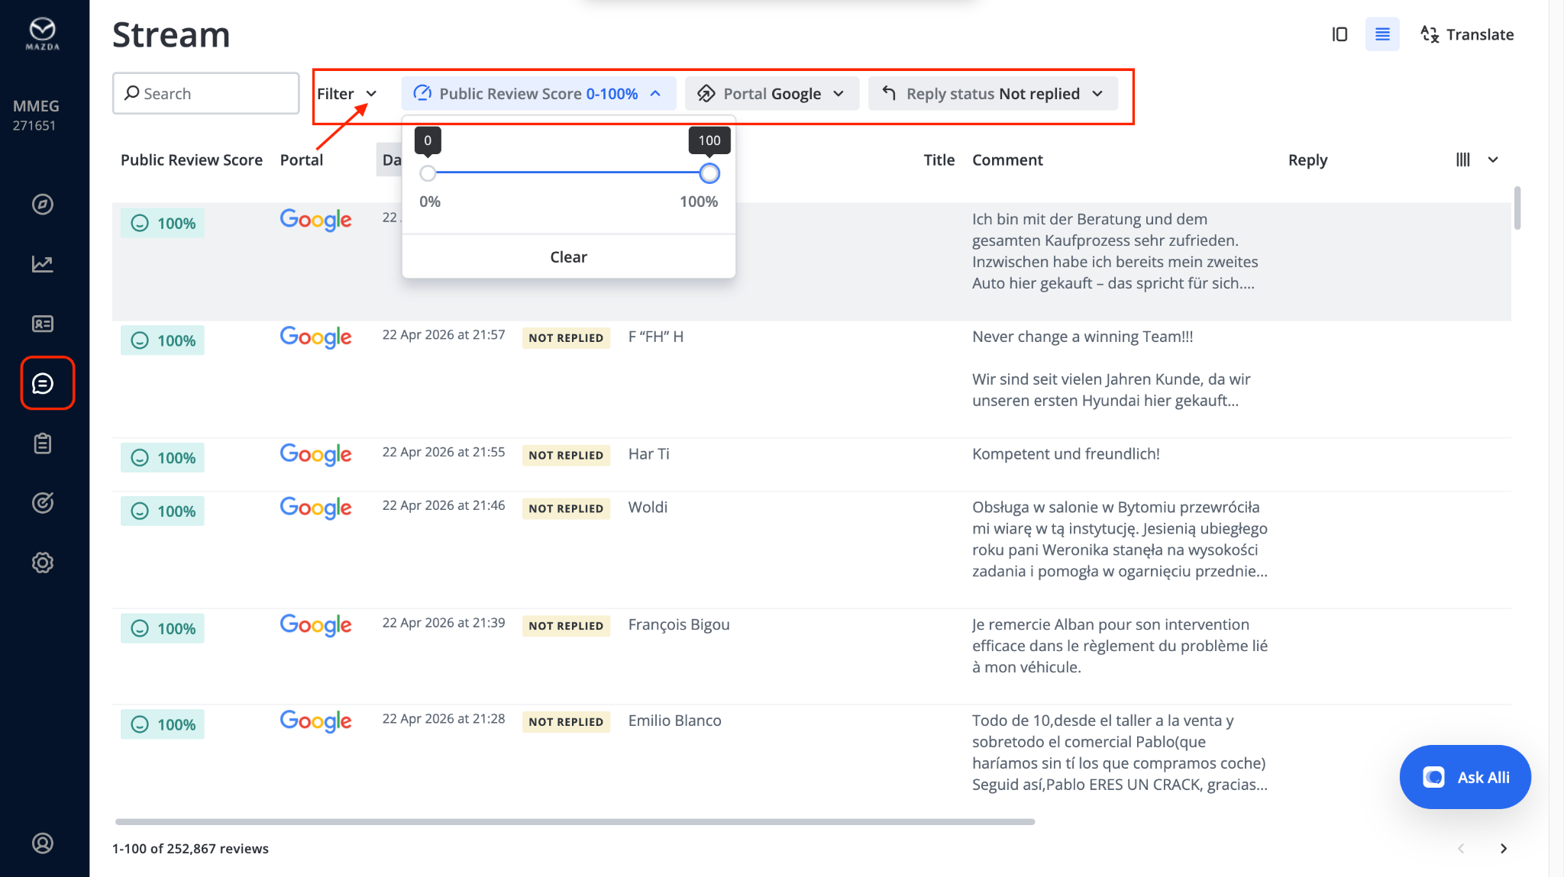This screenshot has height=877, width=1564.
Task: Open the user profile icon at bottom
Action: tap(43, 843)
